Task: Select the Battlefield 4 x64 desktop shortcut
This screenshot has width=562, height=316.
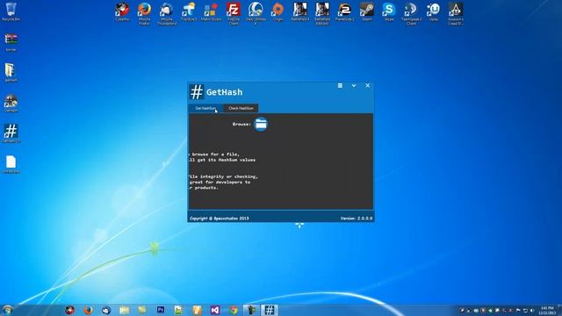Action: (322, 13)
